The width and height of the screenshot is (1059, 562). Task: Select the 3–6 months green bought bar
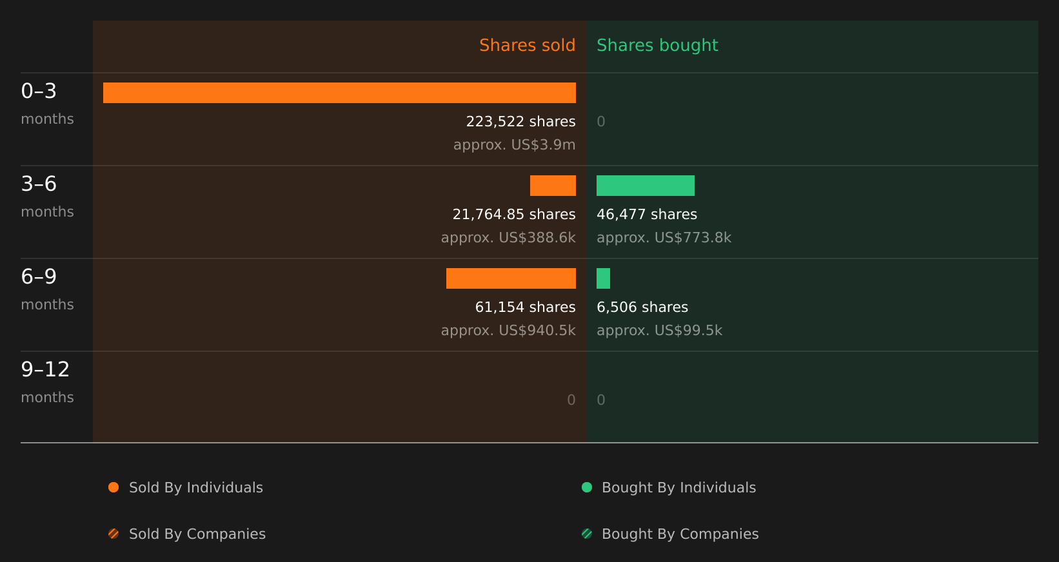click(646, 186)
